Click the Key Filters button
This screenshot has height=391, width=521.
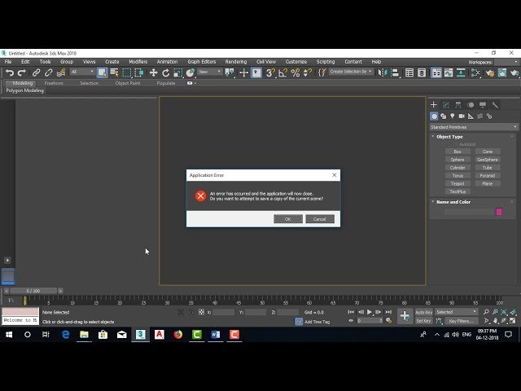[461, 321]
